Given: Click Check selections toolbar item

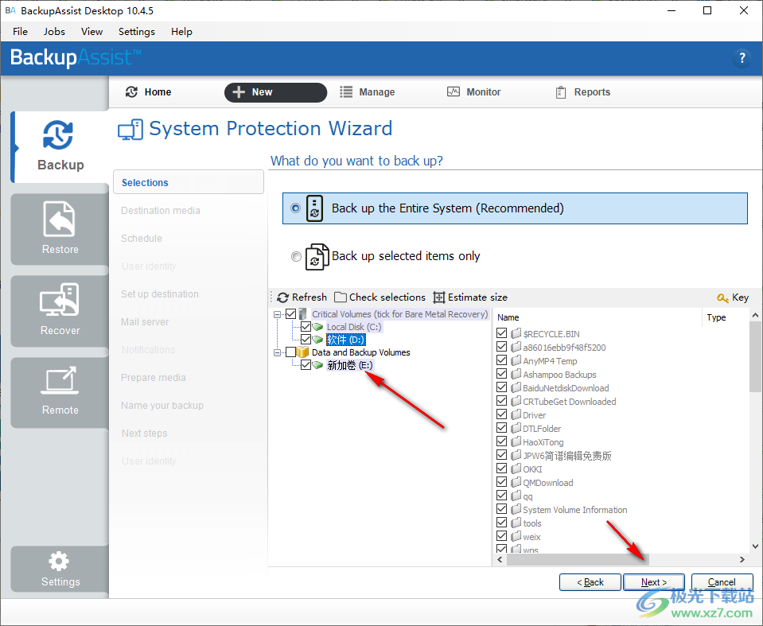Looking at the screenshot, I should (x=380, y=297).
